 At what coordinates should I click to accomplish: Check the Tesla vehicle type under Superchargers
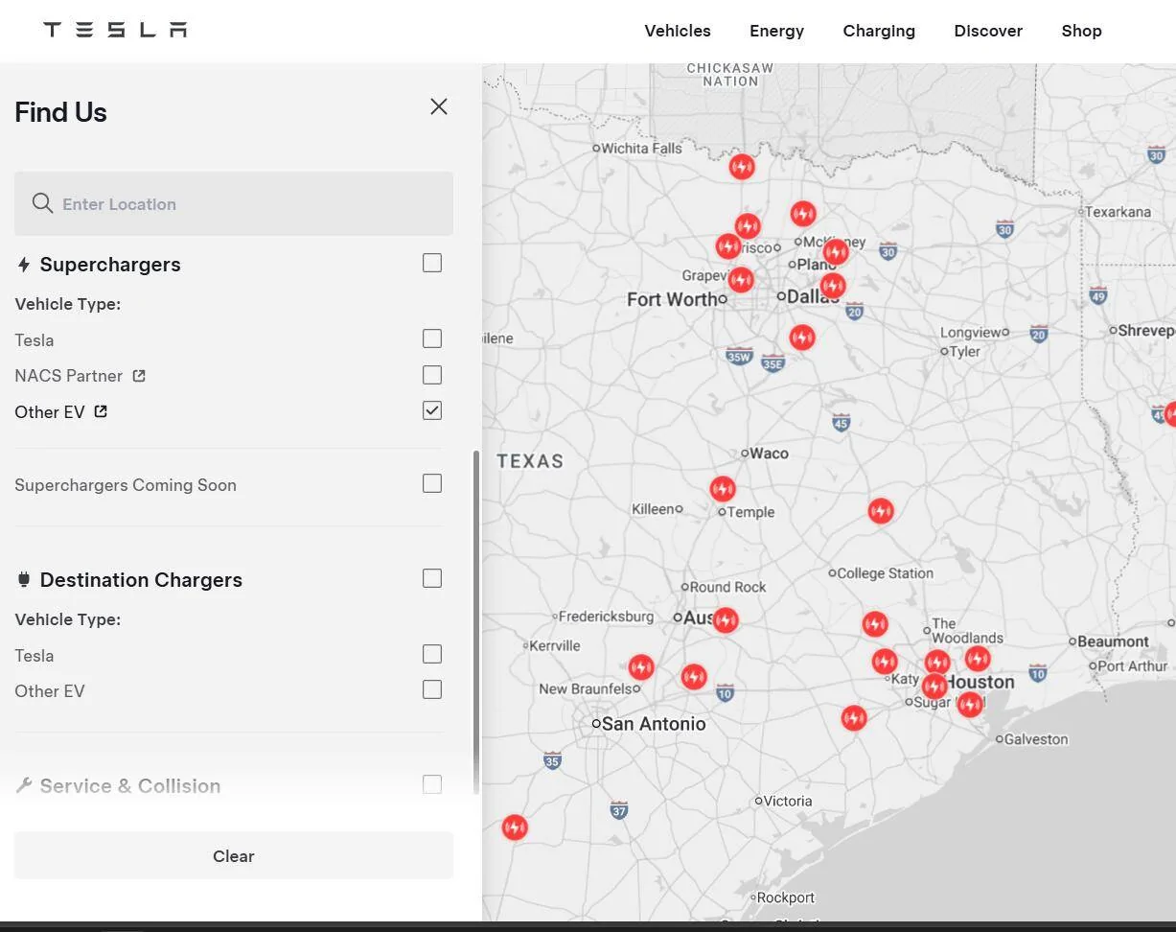point(432,338)
